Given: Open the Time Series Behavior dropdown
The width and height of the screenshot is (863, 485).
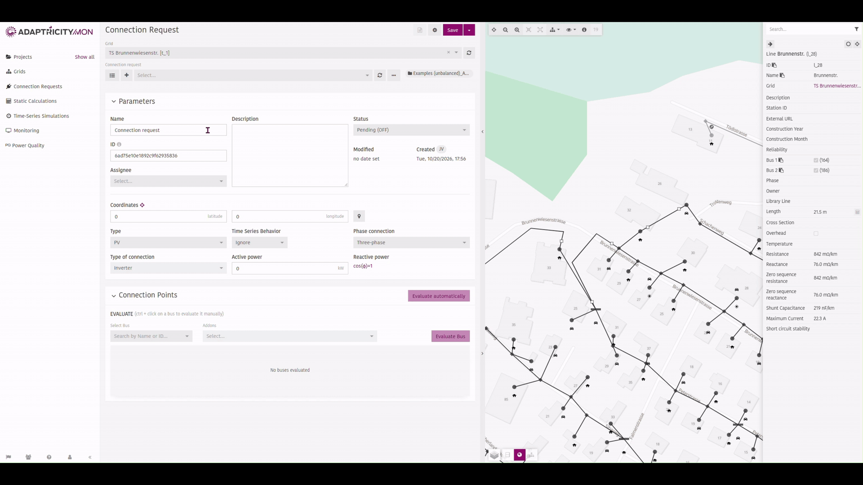Looking at the screenshot, I should tap(260, 242).
